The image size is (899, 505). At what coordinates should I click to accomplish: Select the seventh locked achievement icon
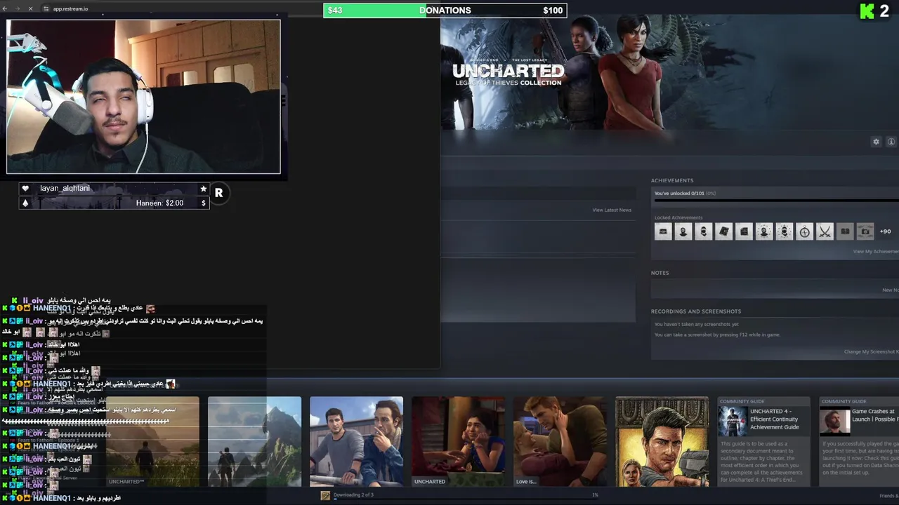click(x=785, y=231)
